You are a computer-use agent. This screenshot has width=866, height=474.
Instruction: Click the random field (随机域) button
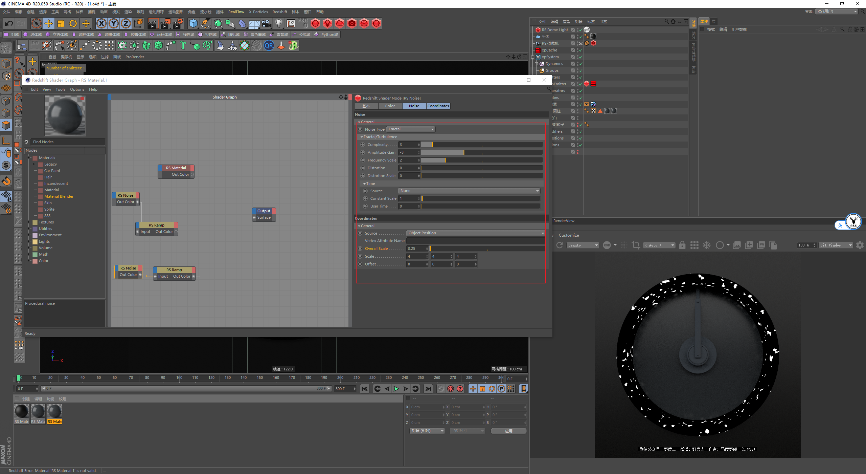(x=230, y=35)
